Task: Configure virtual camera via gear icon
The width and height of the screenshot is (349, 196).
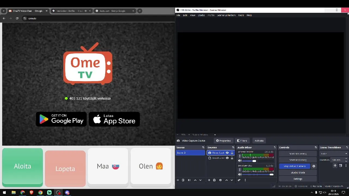Action: click(x=314, y=166)
